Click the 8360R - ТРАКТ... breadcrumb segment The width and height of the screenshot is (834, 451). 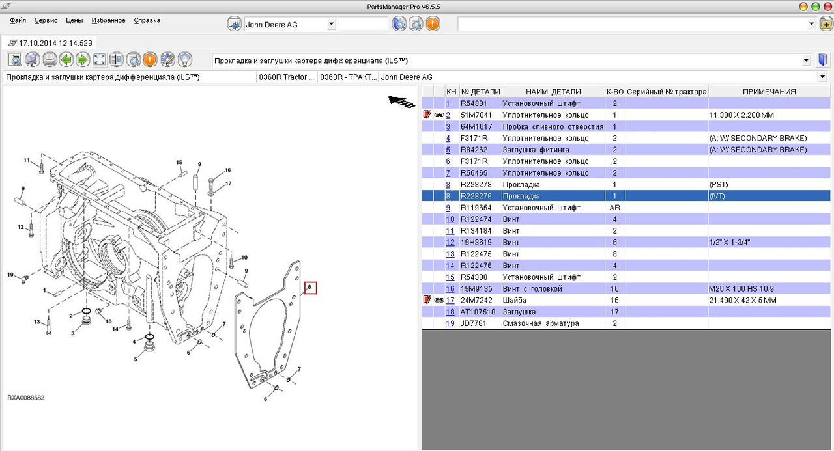tap(348, 77)
